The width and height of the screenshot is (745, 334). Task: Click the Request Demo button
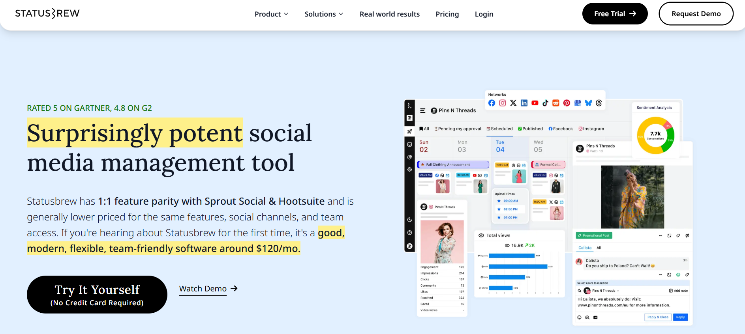click(x=696, y=13)
